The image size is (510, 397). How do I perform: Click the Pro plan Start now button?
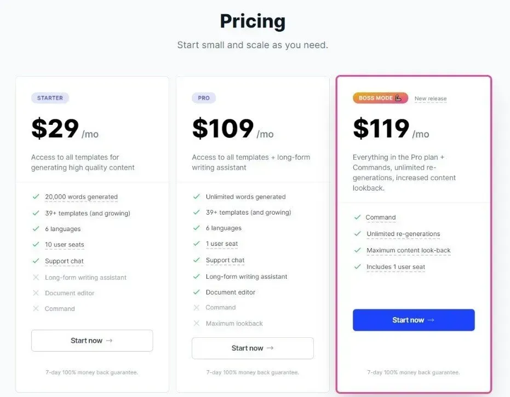[253, 348]
